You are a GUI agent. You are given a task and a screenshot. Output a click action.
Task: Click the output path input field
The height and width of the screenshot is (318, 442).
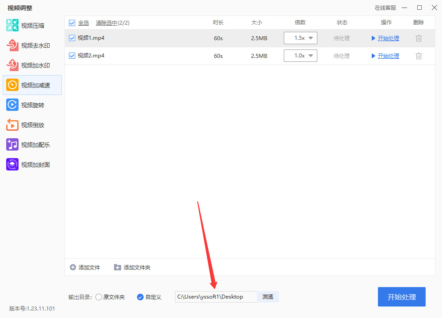tap(216, 297)
